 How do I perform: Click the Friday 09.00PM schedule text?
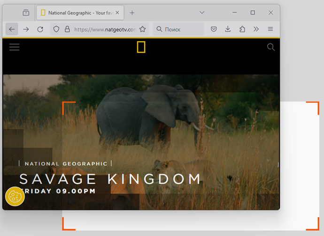[x=58, y=191]
